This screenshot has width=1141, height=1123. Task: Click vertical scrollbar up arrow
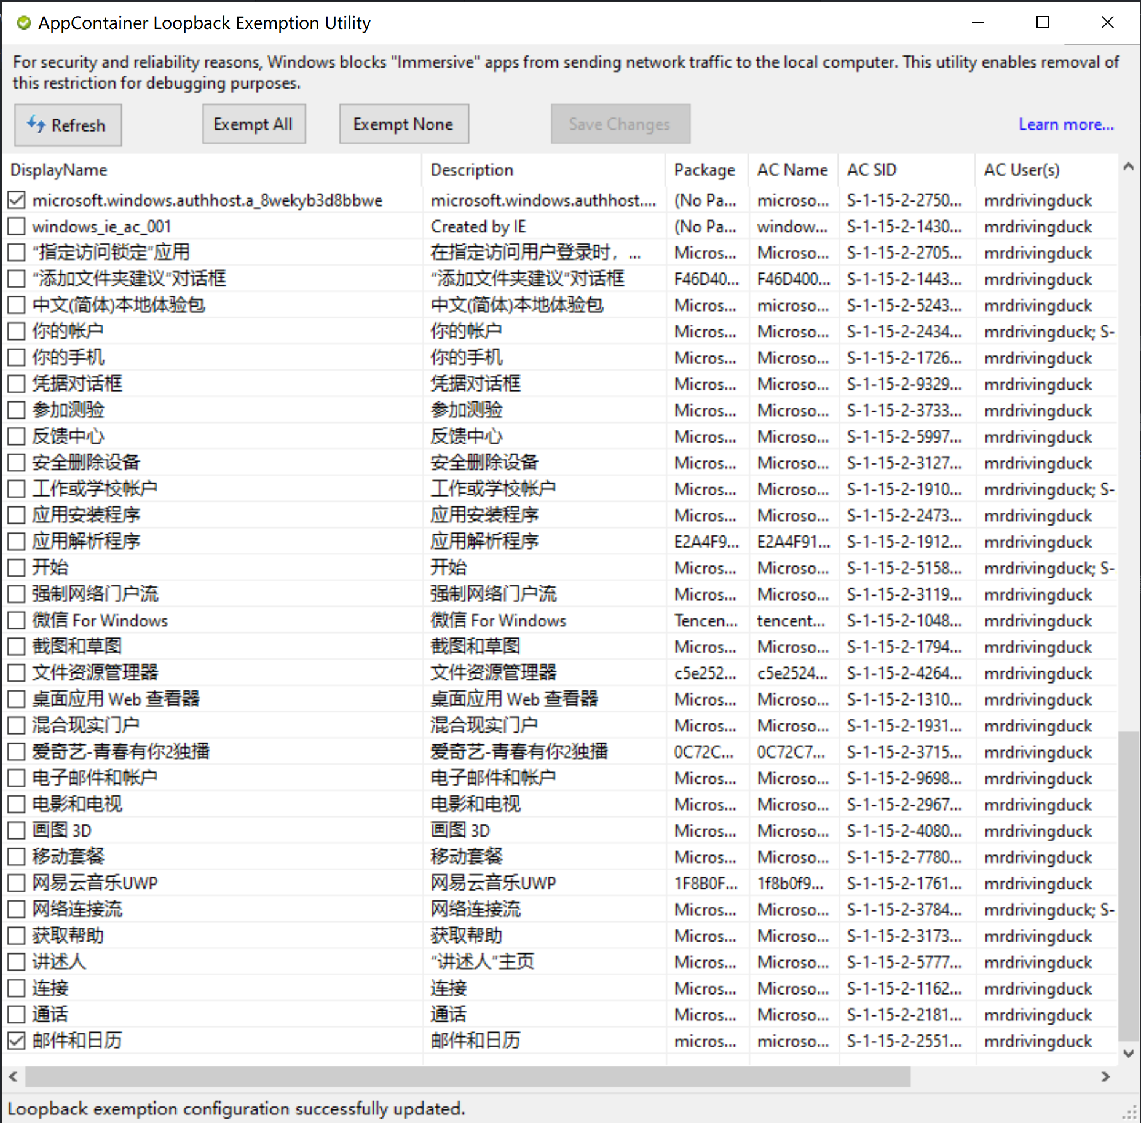point(1128,167)
